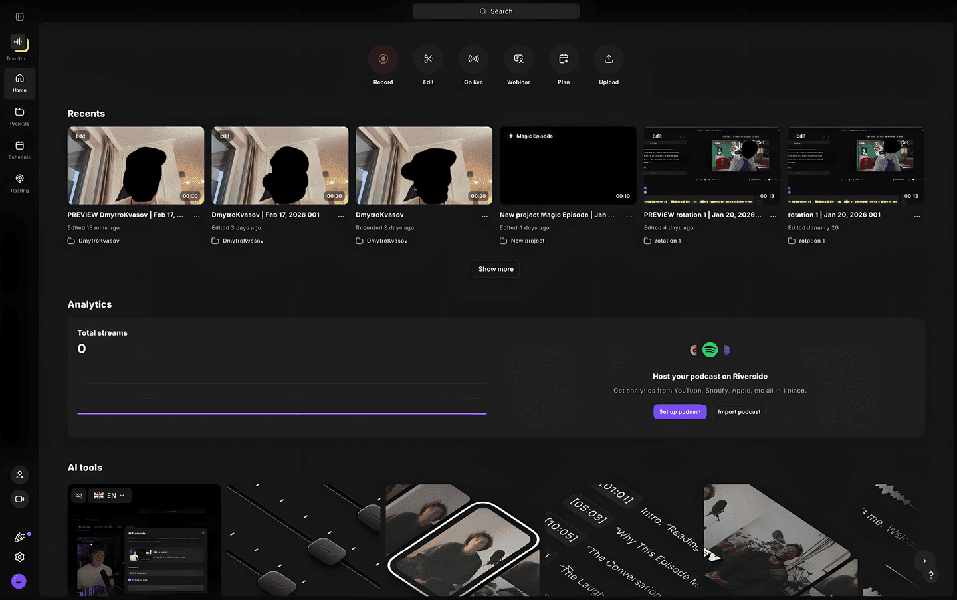This screenshot has width=957, height=600.
Task: Click the Spotify icon in the Analytics section
Action: [710, 350]
